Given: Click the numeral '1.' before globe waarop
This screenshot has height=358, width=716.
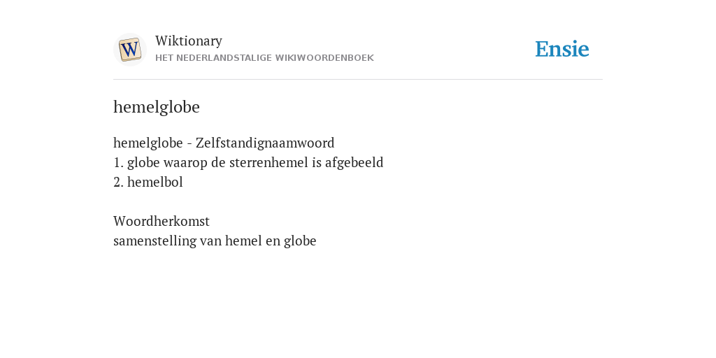Looking at the screenshot, I should click(118, 162).
